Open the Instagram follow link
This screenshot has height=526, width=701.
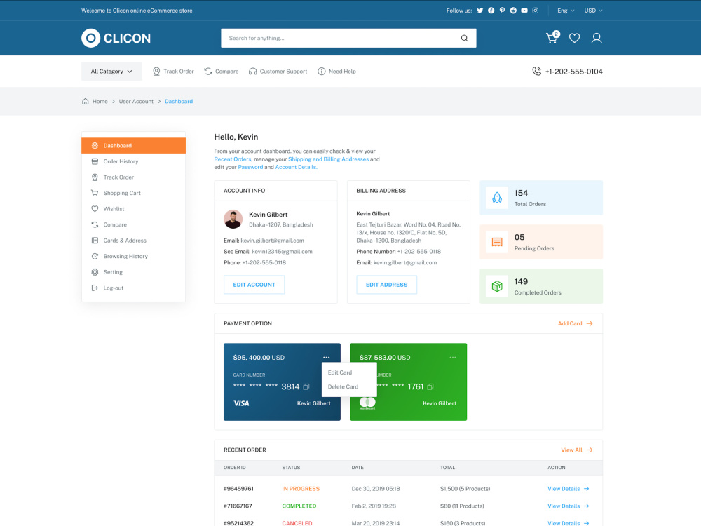(535, 11)
